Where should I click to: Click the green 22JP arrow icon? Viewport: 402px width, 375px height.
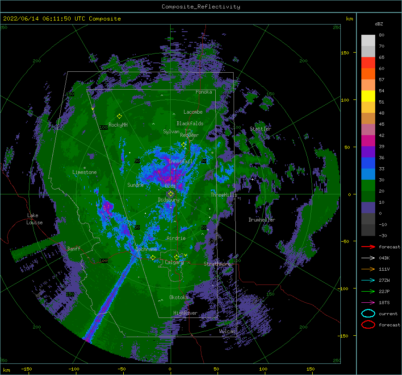pyautogui.click(x=368, y=291)
